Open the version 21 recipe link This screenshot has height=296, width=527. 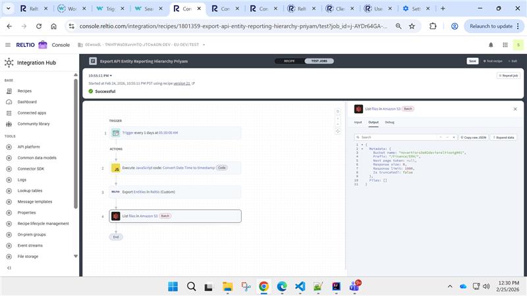[182, 84]
